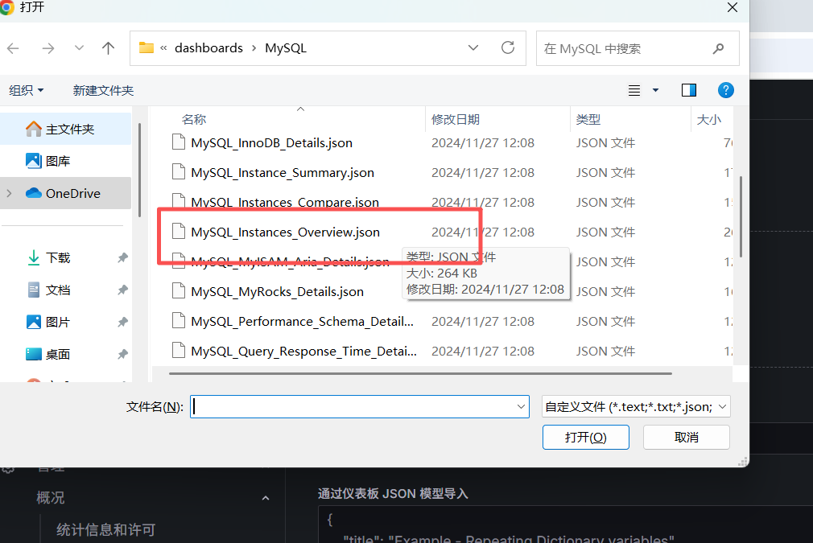Refresh the MySQL folder listing
Viewport: 813px width, 543px height.
(x=508, y=47)
